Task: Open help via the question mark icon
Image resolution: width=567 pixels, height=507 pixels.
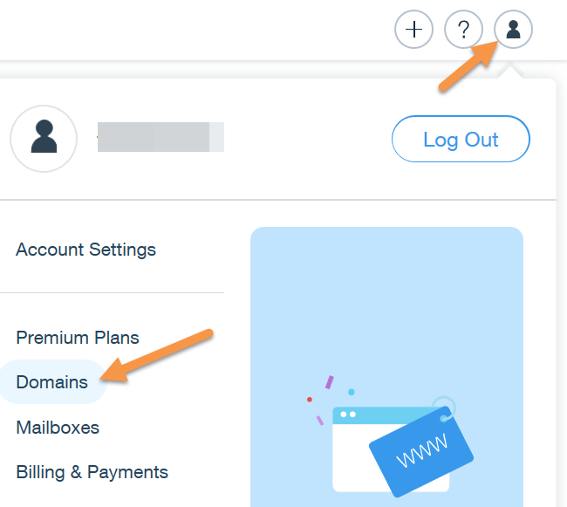Action: tap(464, 31)
